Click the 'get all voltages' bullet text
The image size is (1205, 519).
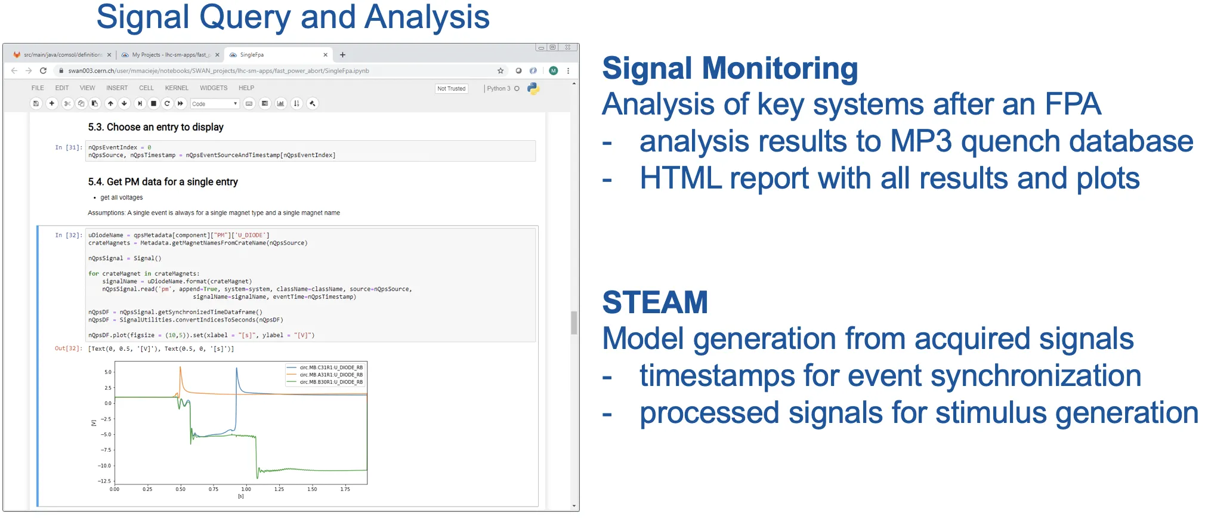[x=122, y=197]
